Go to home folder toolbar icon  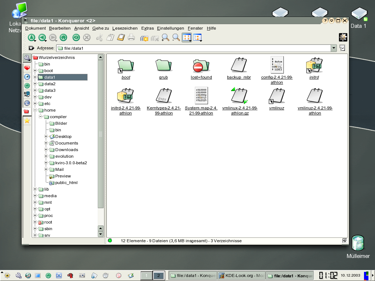63,38
